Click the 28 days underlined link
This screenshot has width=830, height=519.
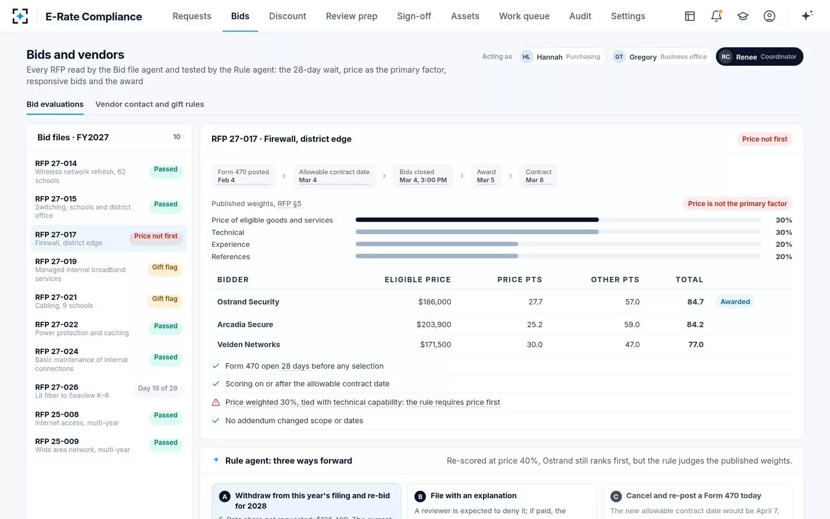pyautogui.click(x=295, y=366)
